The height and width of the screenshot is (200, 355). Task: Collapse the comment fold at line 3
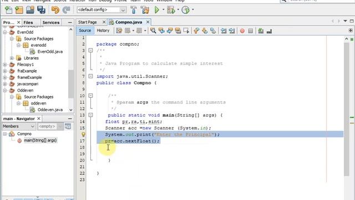click(90, 51)
